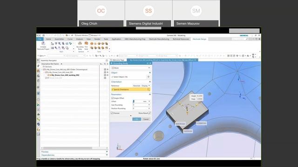Click the NX quick access save icon

[43, 35]
